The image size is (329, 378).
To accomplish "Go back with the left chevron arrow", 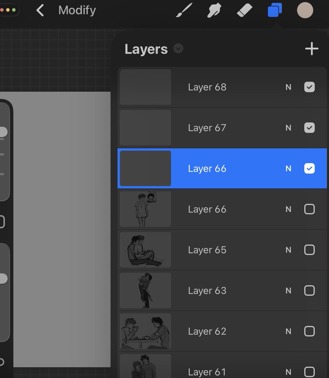I will 40,10.
